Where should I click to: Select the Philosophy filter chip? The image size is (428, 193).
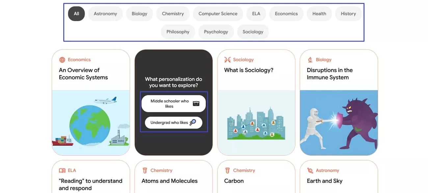pos(178,32)
